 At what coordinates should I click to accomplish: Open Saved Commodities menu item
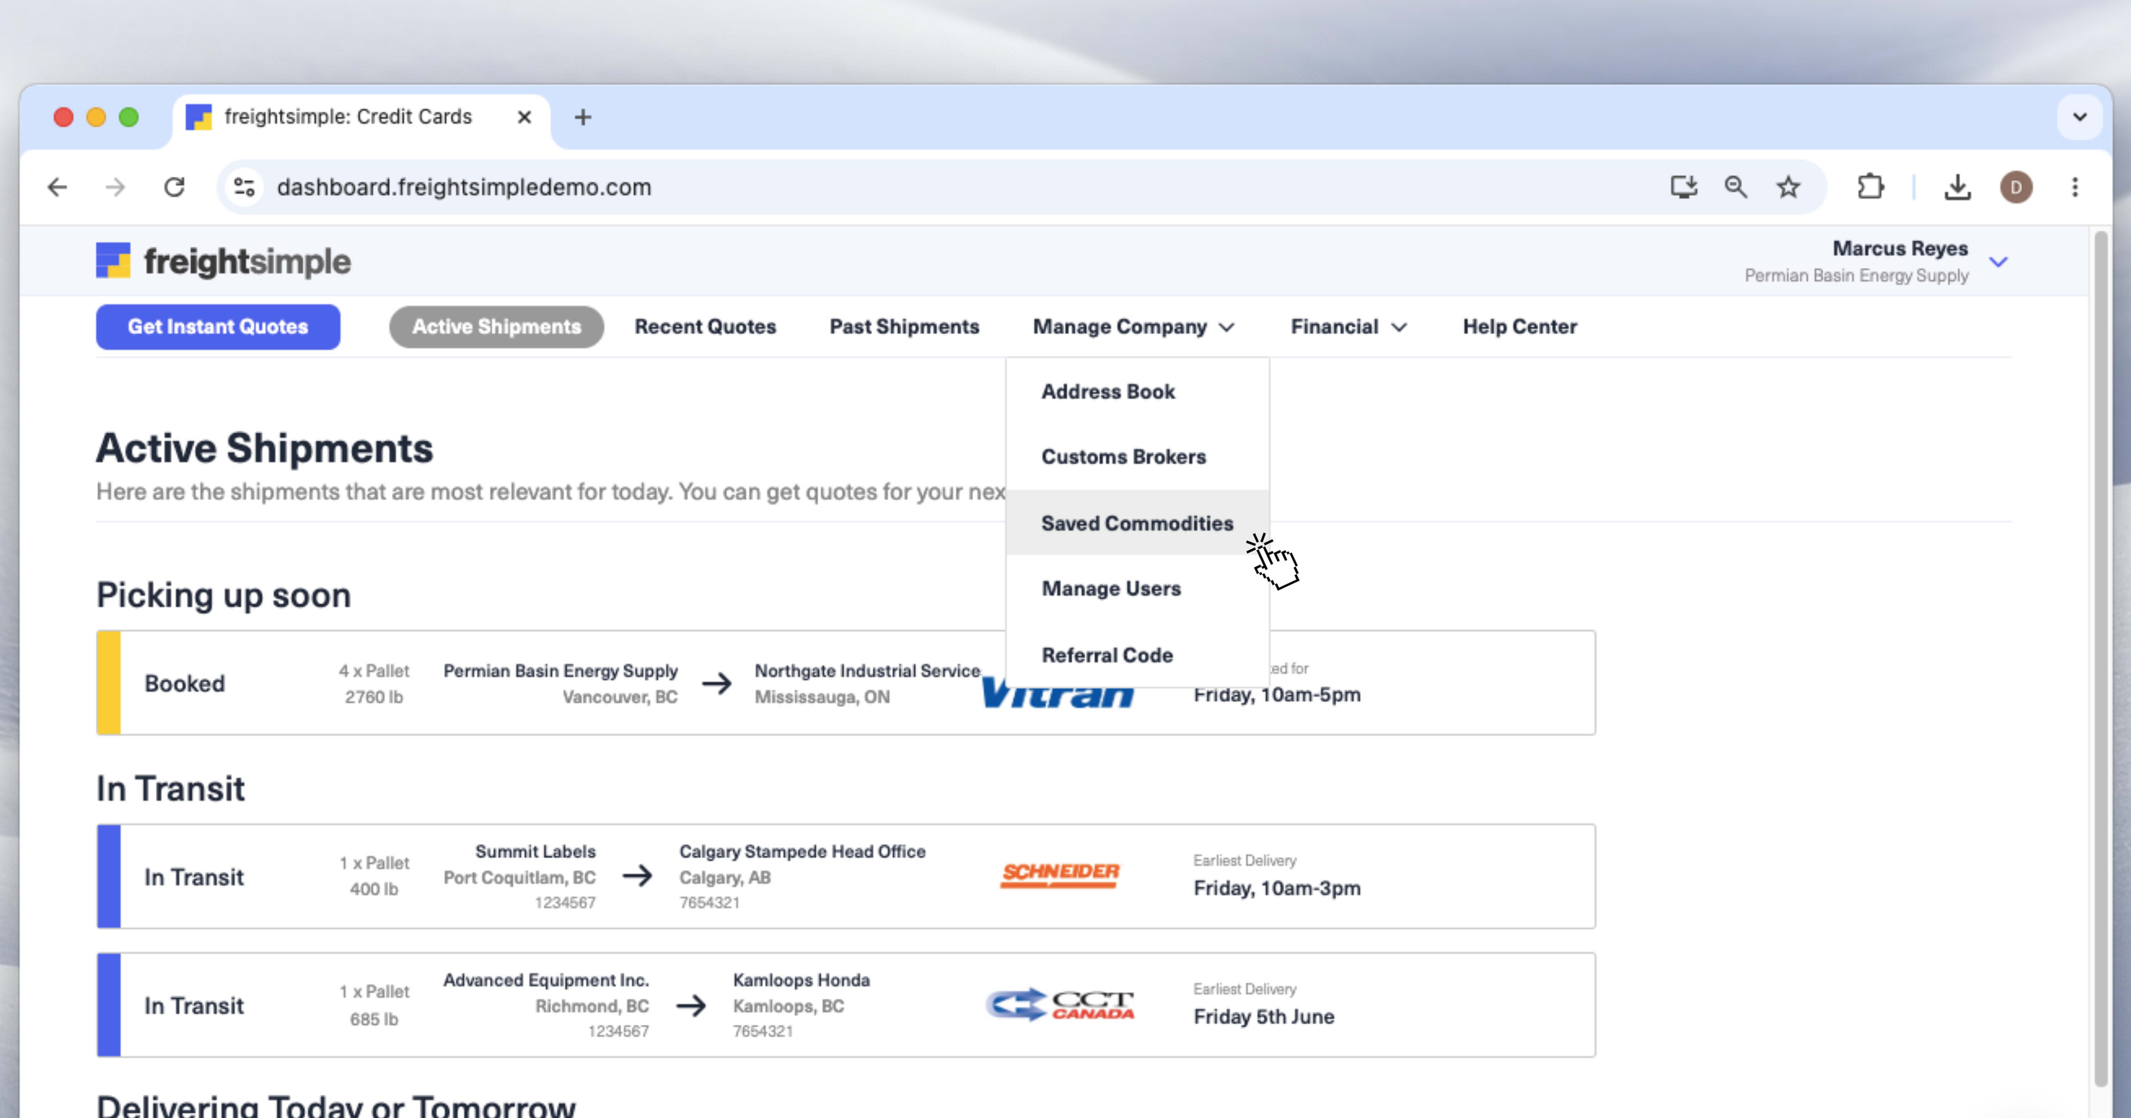(1138, 523)
